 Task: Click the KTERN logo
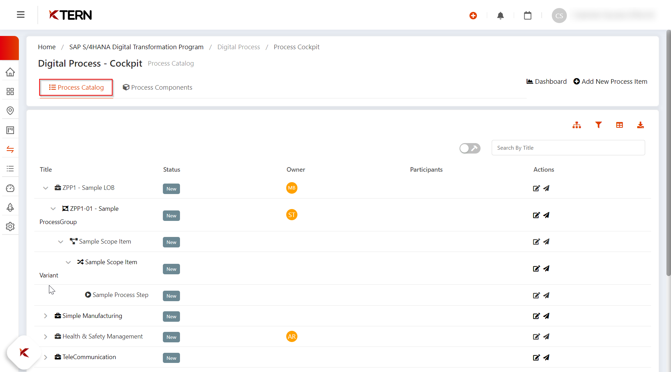(70, 15)
